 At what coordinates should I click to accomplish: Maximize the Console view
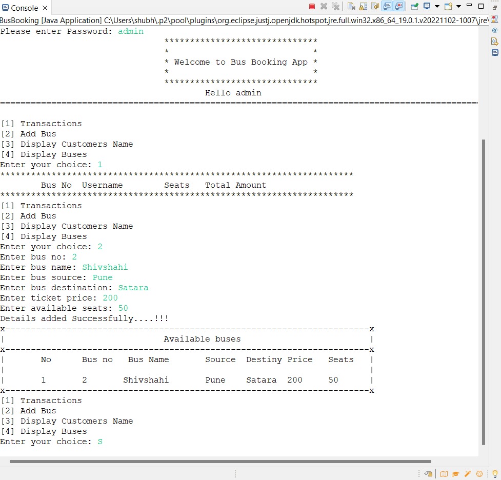point(481,6)
